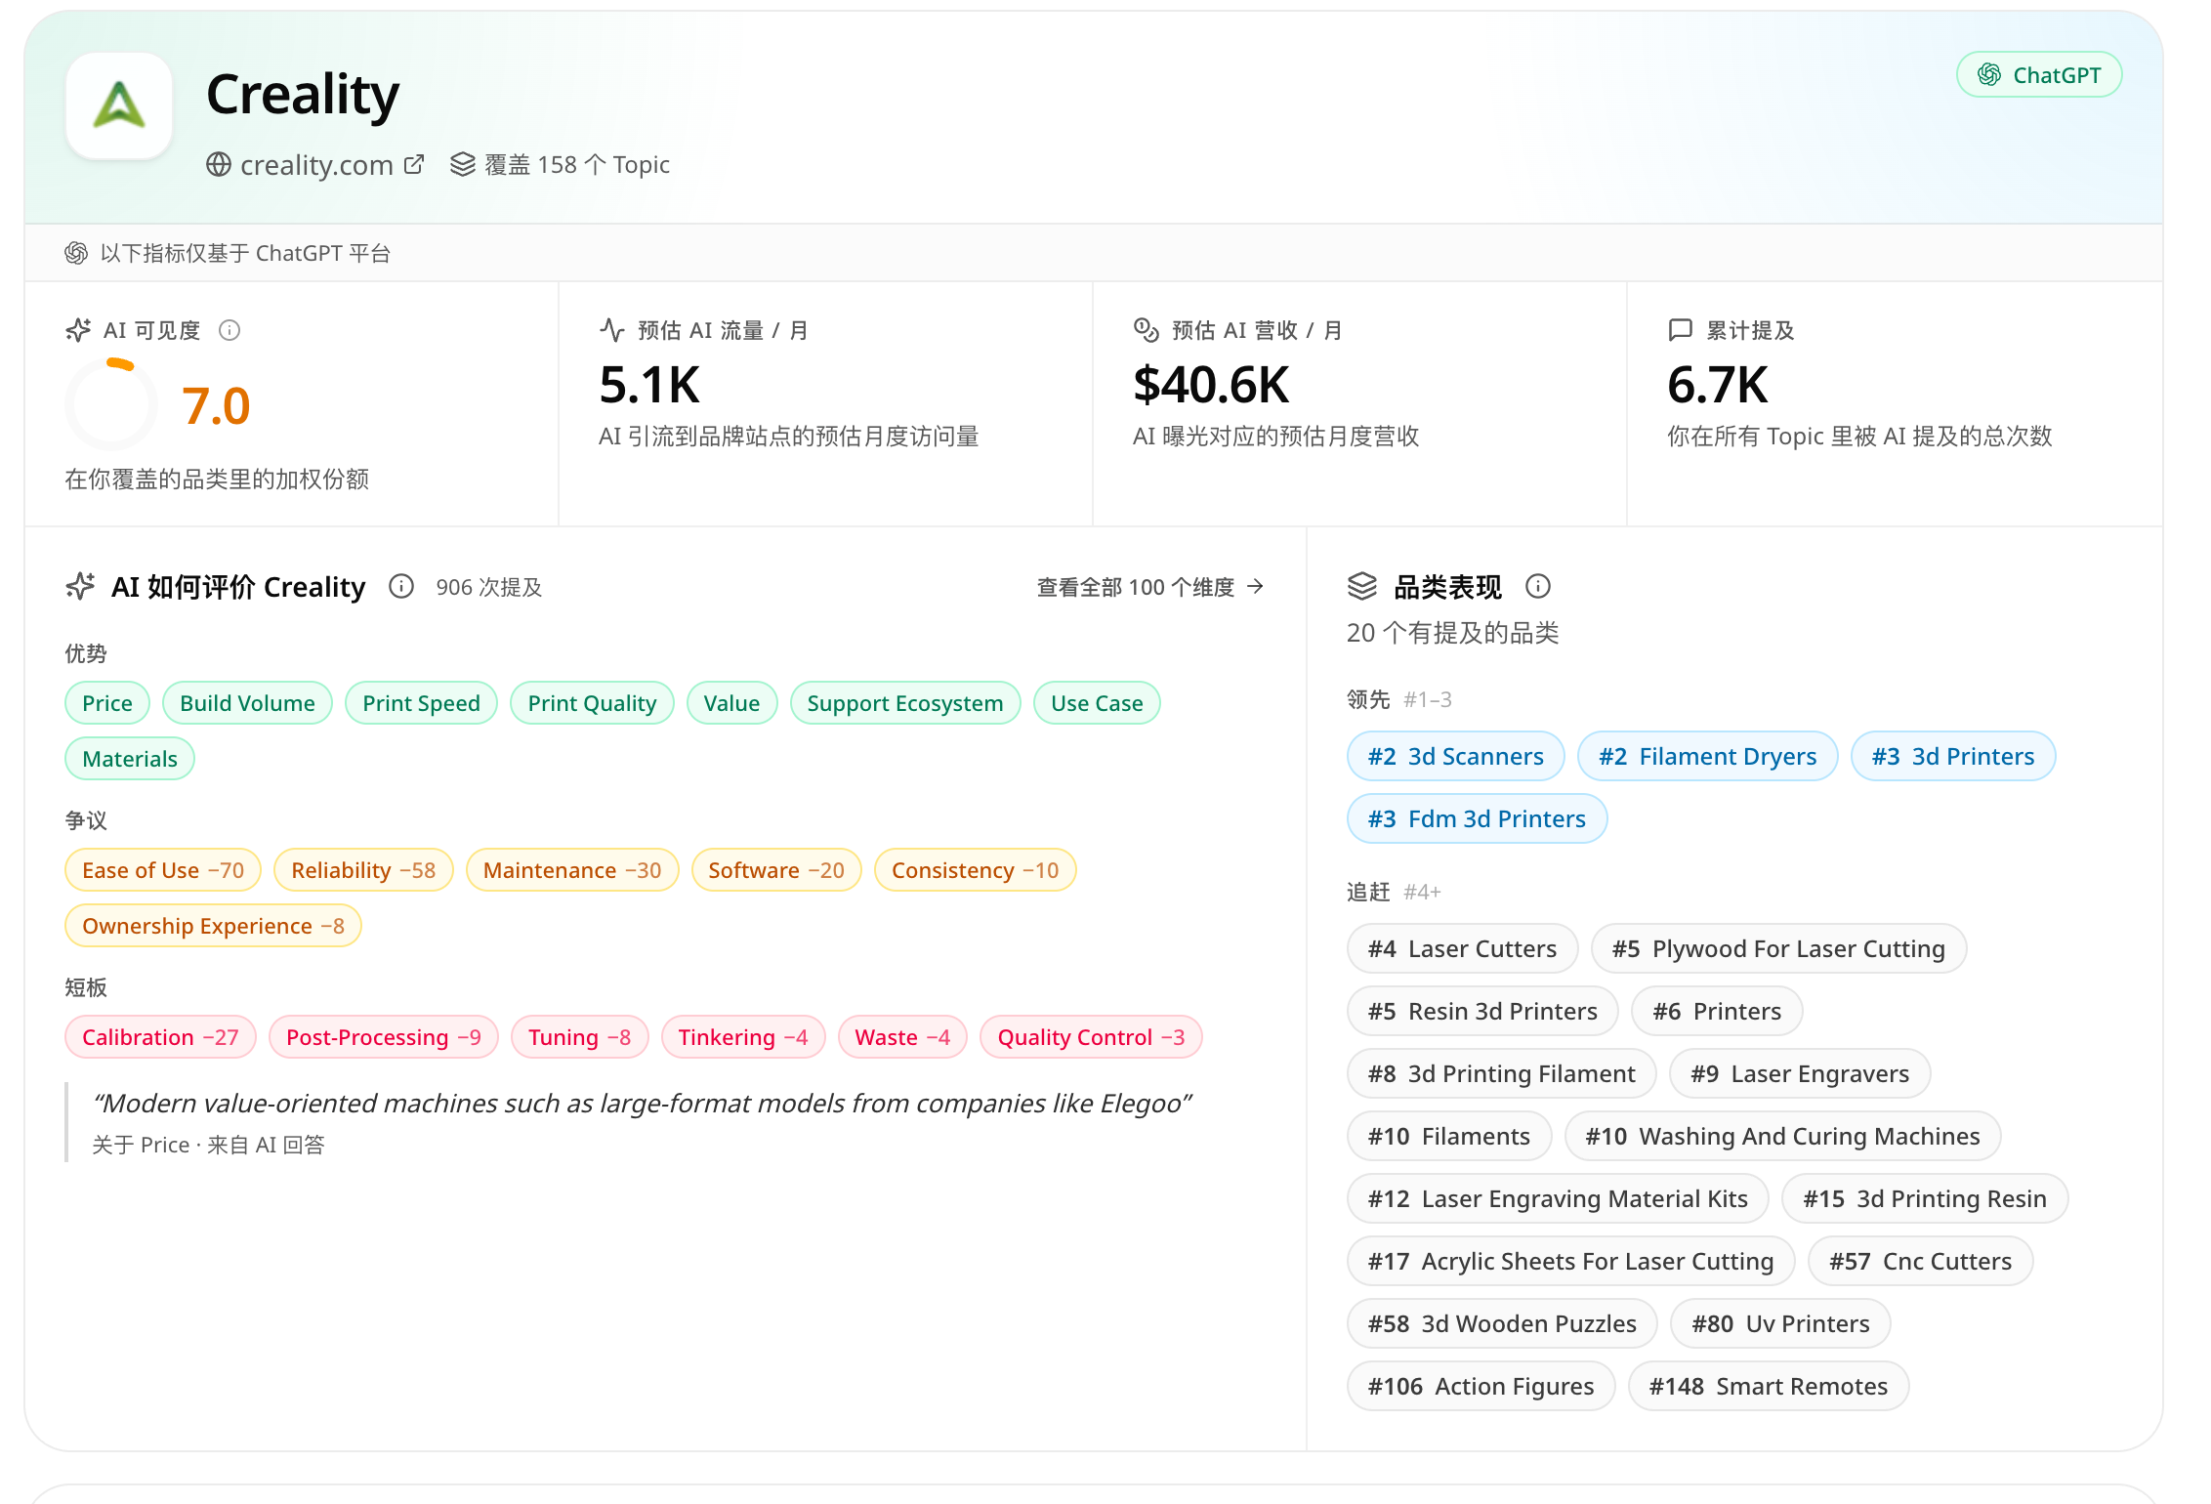Open the #3 3d Printers category
The height and width of the screenshot is (1504, 2211).
[x=1953, y=756]
